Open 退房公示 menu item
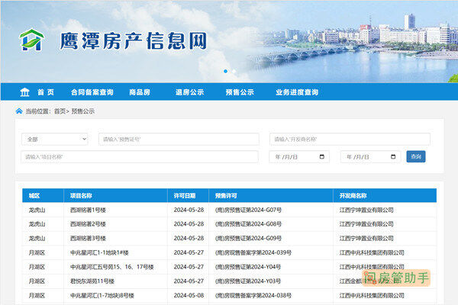 [189, 92]
